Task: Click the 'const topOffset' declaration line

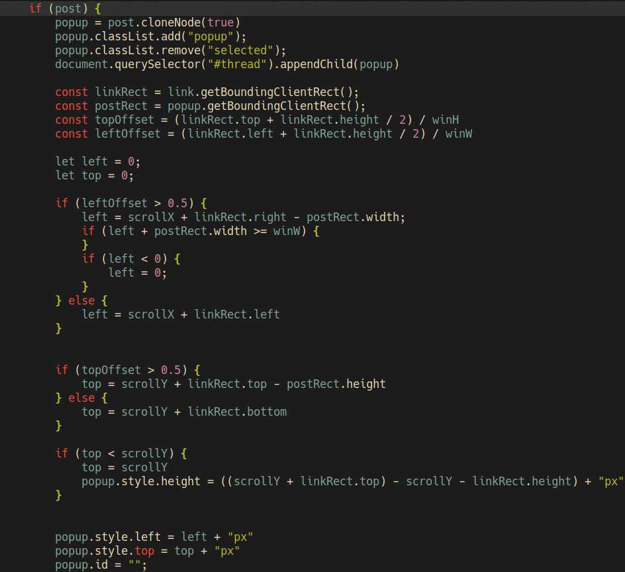Action: tap(257, 120)
